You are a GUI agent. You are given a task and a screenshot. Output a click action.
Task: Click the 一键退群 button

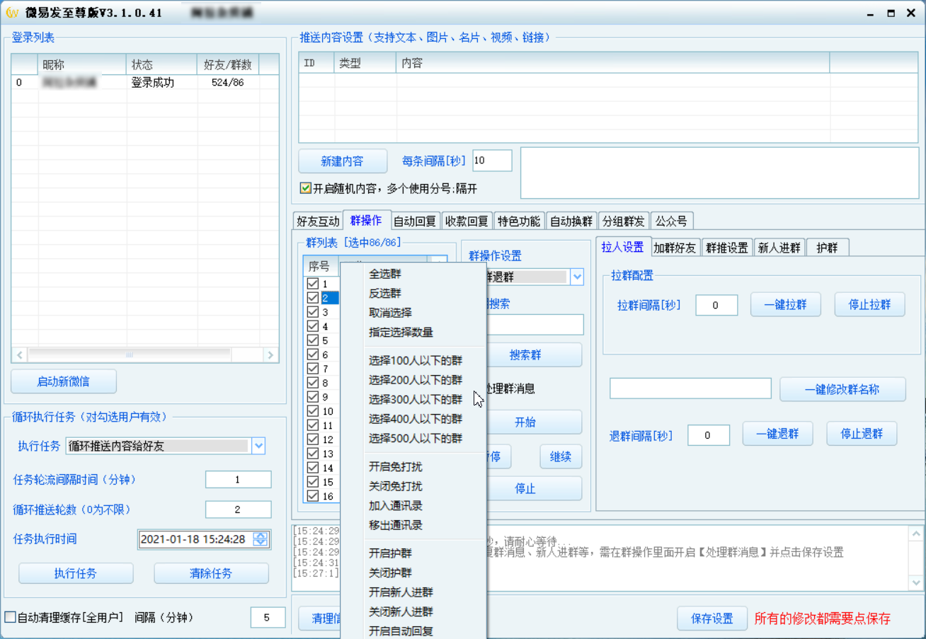pos(777,434)
